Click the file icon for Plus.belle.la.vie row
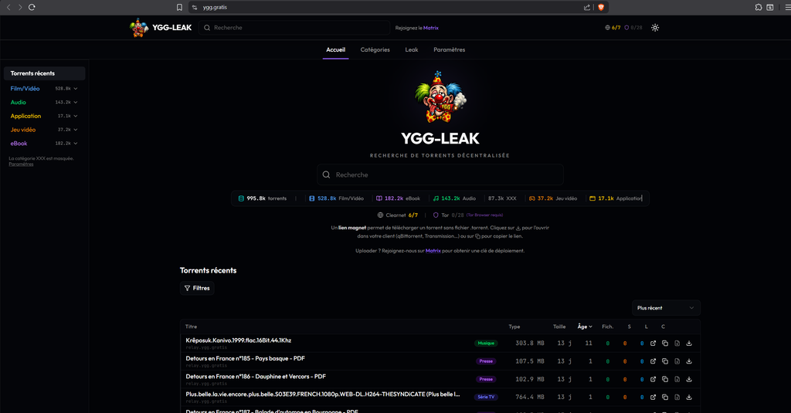 click(677, 397)
